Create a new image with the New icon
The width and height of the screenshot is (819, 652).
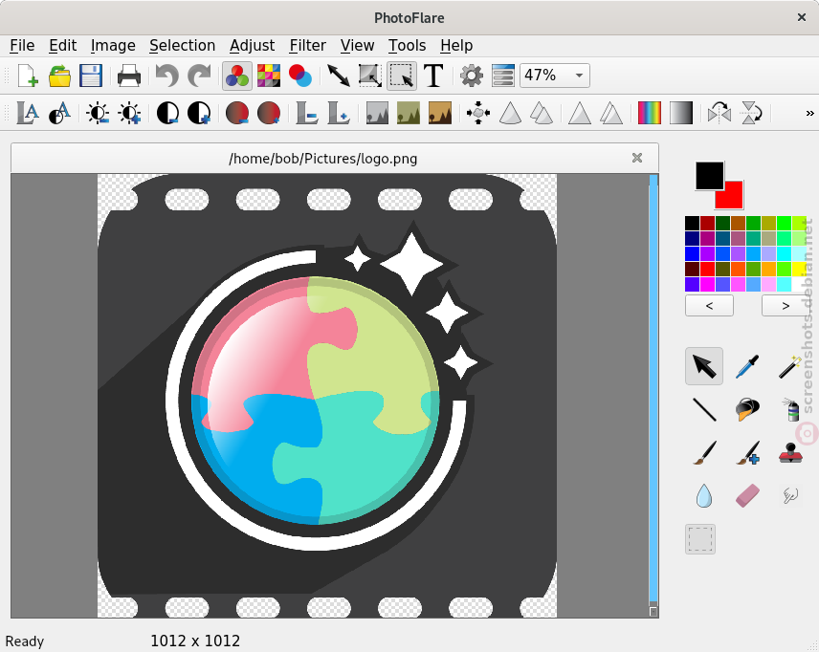tap(28, 76)
